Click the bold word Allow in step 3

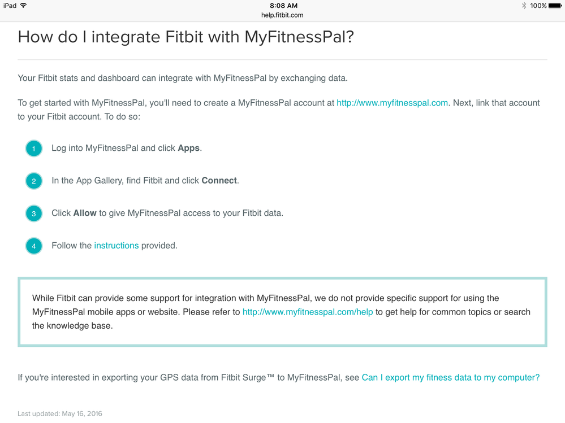(x=85, y=213)
